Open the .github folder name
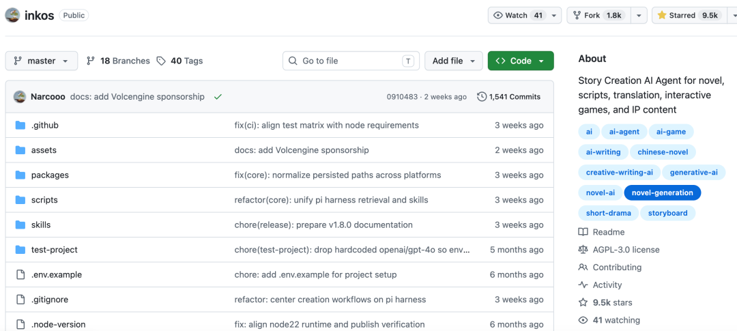Viewport: 737px width, 331px height. [x=44, y=126]
